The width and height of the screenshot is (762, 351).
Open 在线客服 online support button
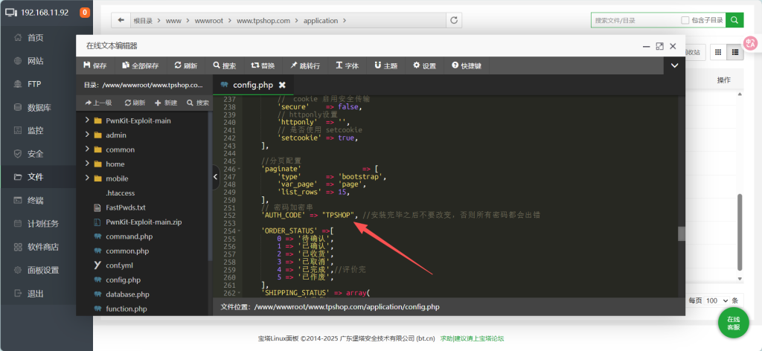pyautogui.click(x=733, y=323)
